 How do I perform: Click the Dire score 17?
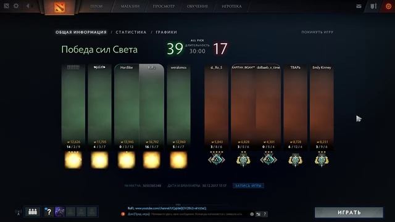pyautogui.click(x=220, y=49)
